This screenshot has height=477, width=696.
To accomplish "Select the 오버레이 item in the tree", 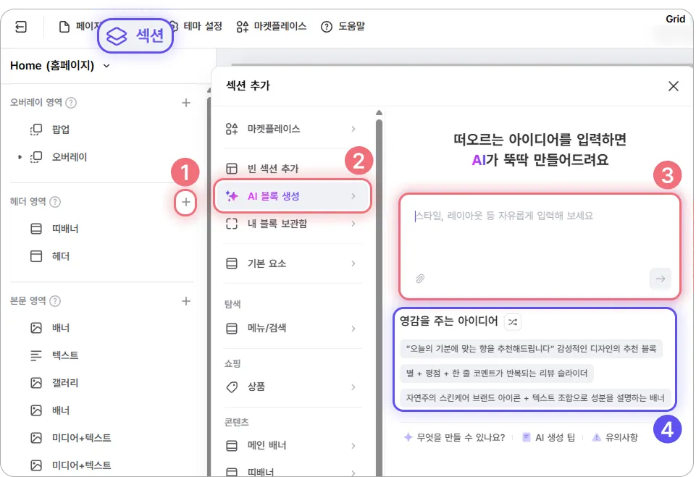I will 70,157.
